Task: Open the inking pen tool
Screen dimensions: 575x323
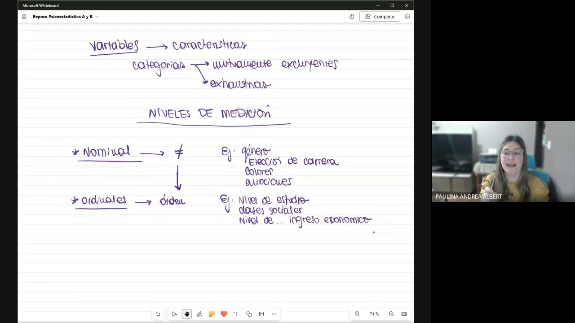Action: pyautogui.click(x=199, y=314)
